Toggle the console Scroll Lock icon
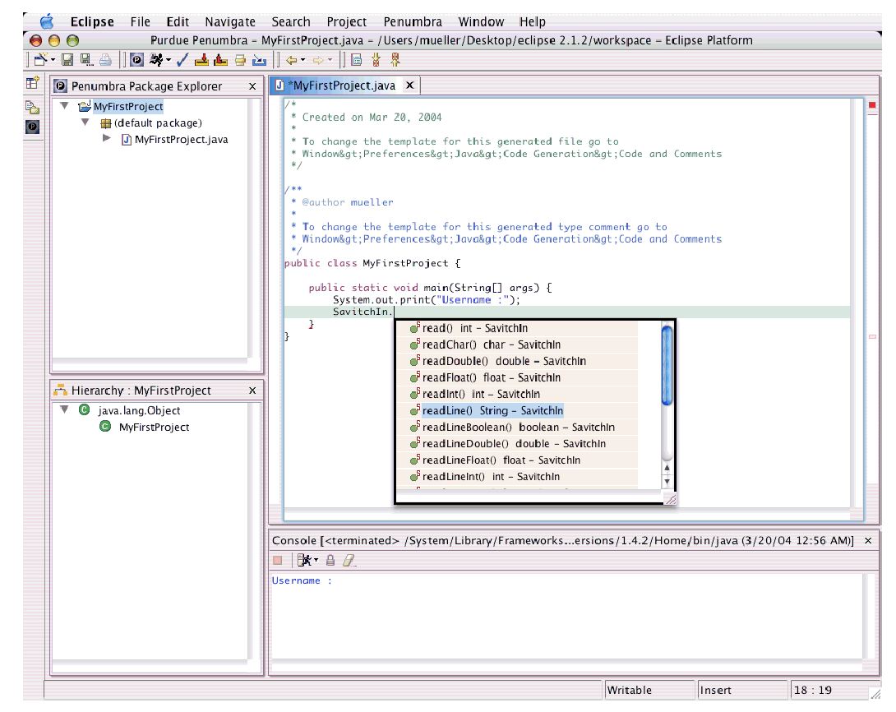Image resolution: width=896 pixels, height=712 pixels. click(x=330, y=561)
